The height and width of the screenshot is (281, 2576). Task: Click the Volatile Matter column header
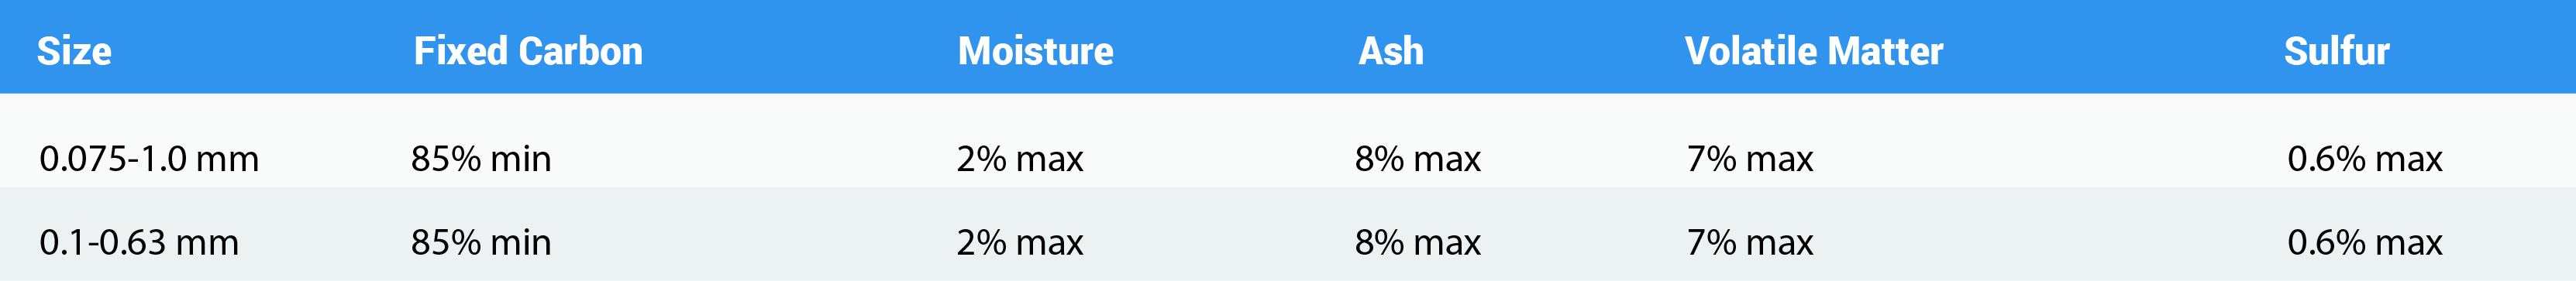1813,51
